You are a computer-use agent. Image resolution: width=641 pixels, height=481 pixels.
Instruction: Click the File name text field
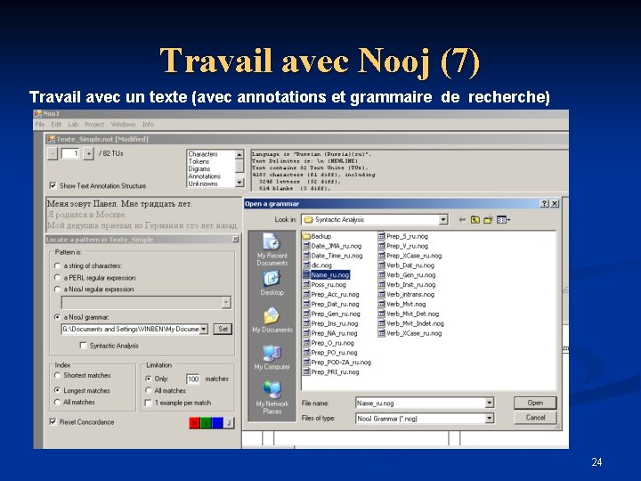(420, 404)
